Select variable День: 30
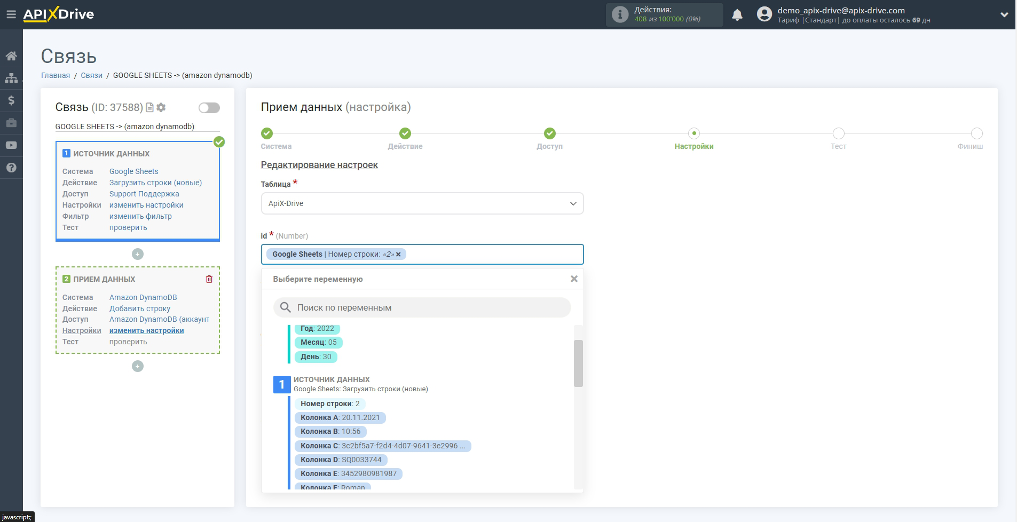 pyautogui.click(x=316, y=357)
